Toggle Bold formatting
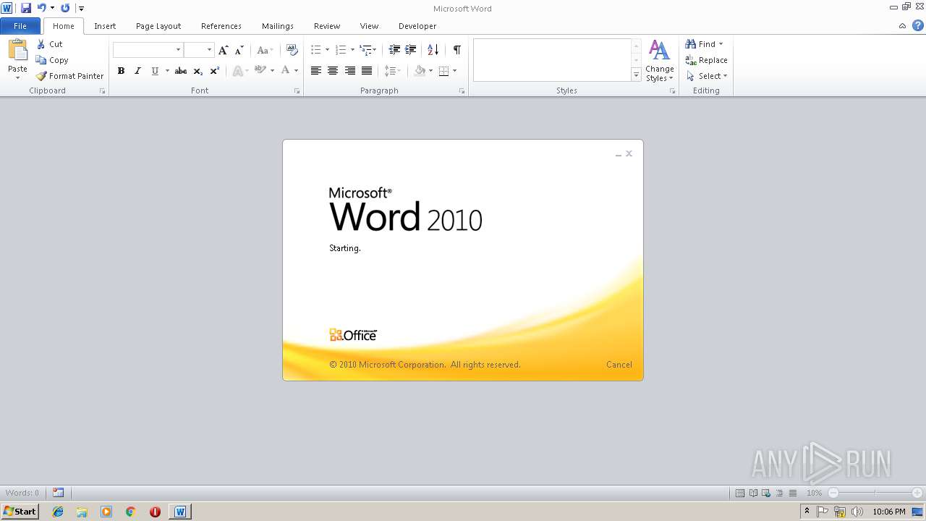The width and height of the screenshot is (926, 521). point(121,71)
